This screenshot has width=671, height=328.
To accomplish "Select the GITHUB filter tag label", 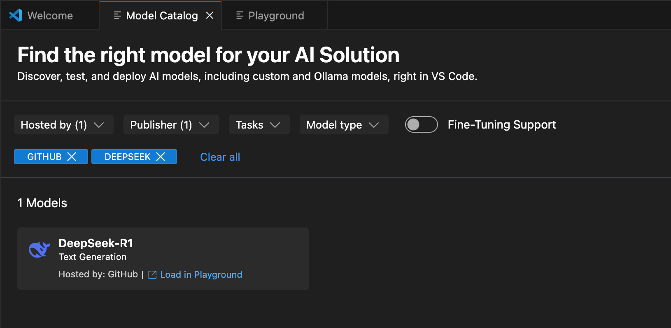I will [44, 157].
